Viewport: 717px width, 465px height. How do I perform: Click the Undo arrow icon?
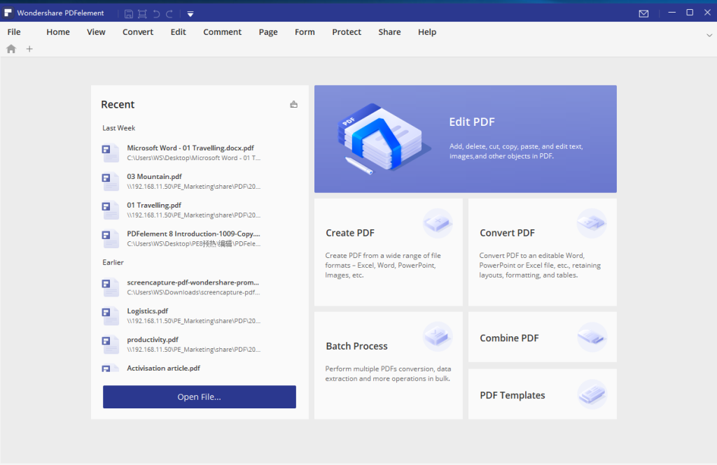point(156,13)
